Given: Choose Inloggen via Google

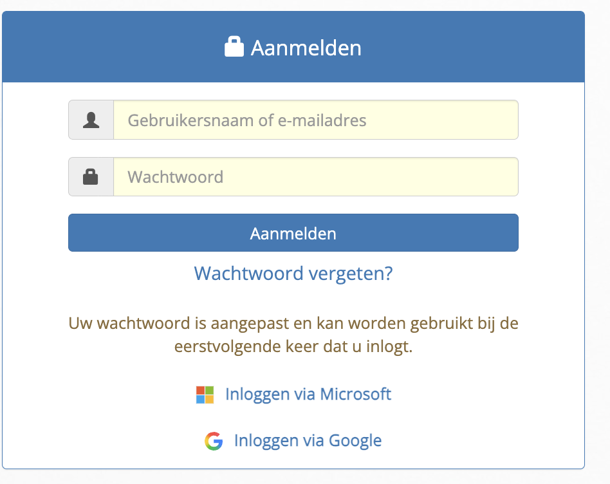Looking at the screenshot, I should [308, 440].
